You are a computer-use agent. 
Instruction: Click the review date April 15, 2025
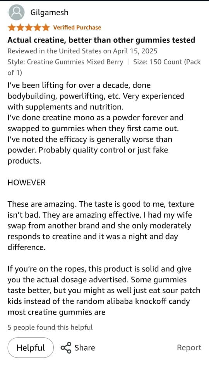click(x=135, y=51)
